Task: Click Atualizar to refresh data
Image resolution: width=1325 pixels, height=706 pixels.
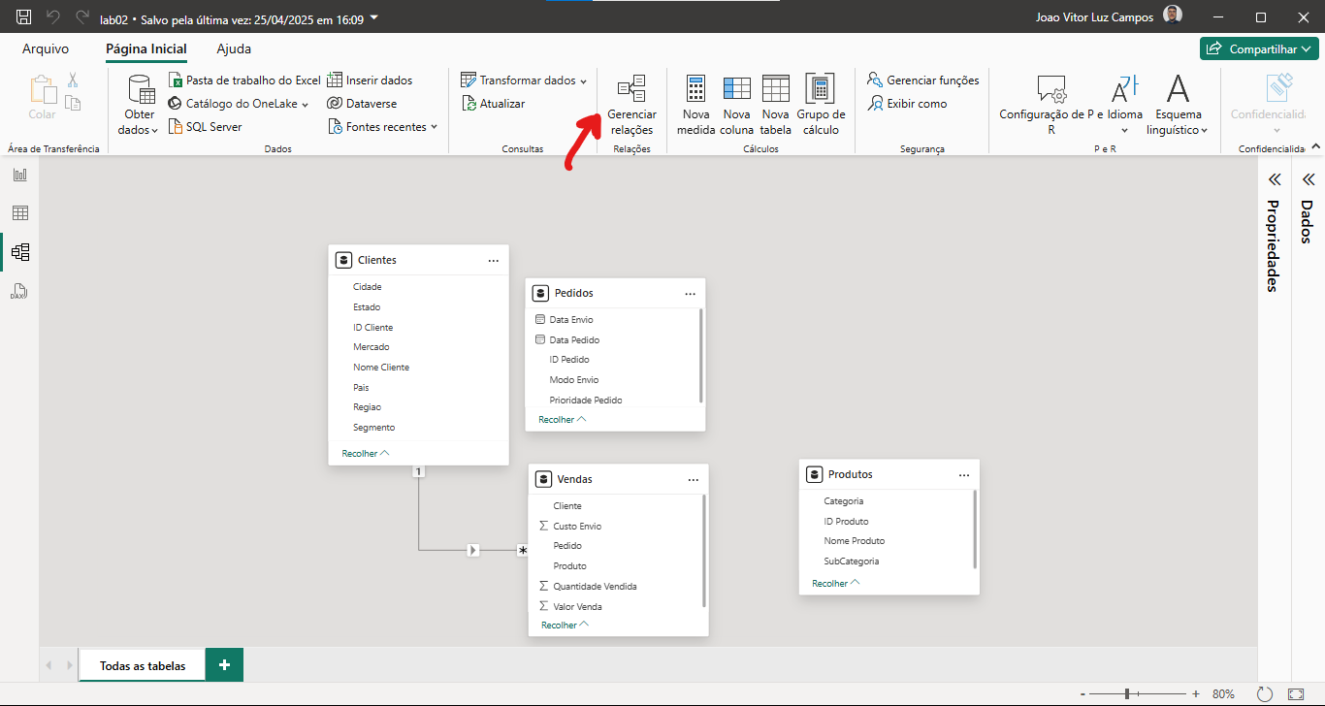Action: [x=493, y=104]
